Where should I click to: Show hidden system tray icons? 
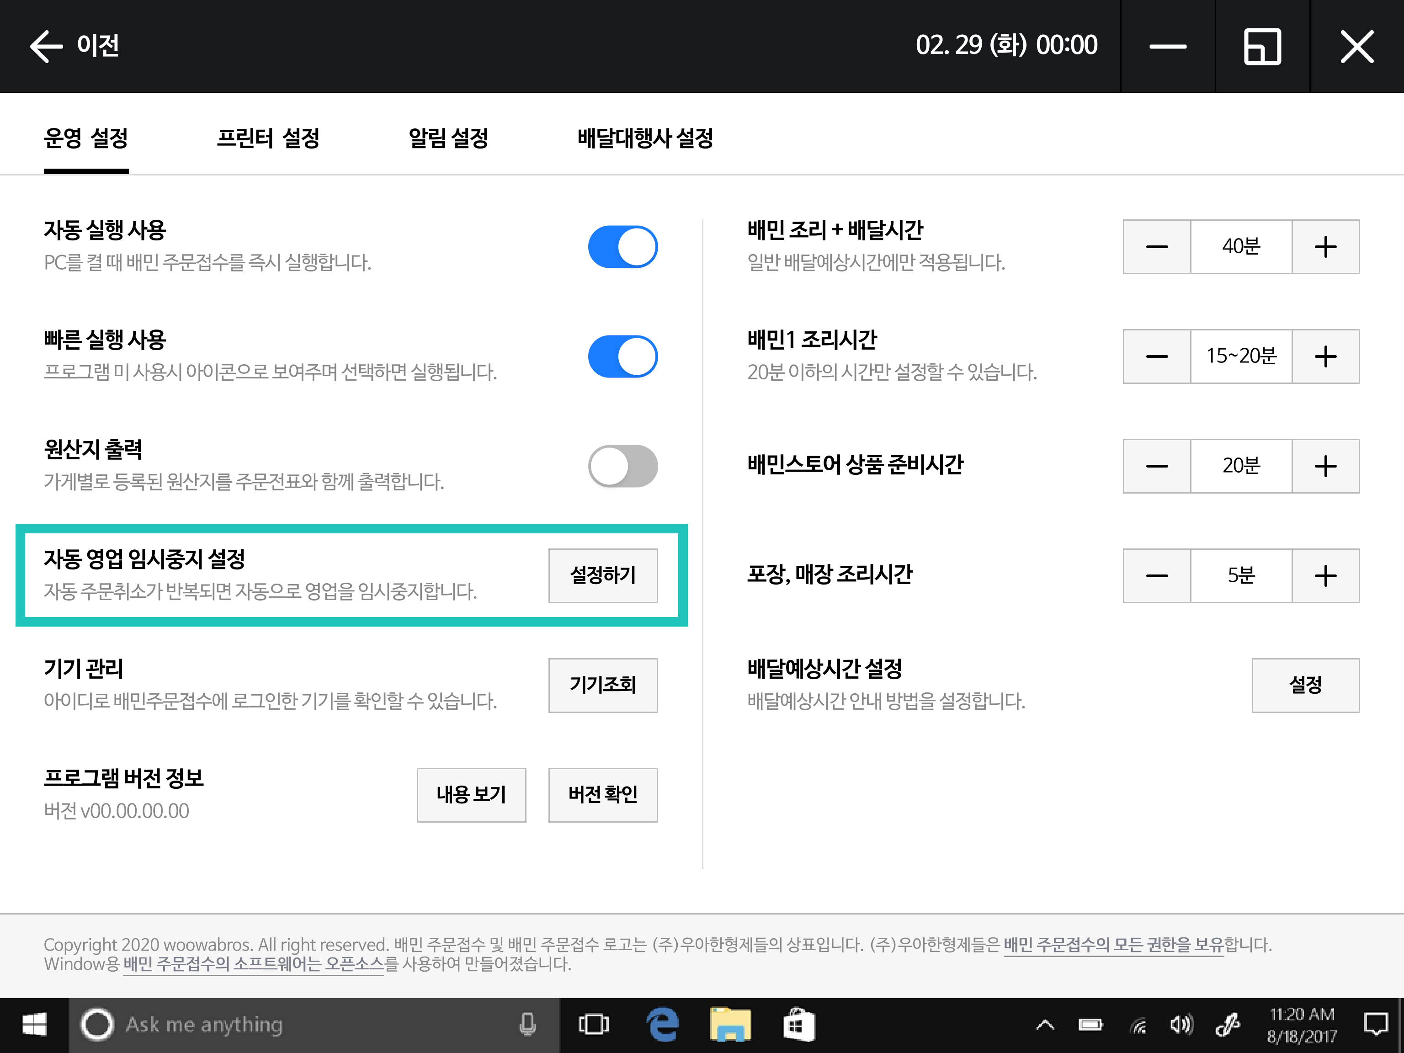[1045, 1025]
